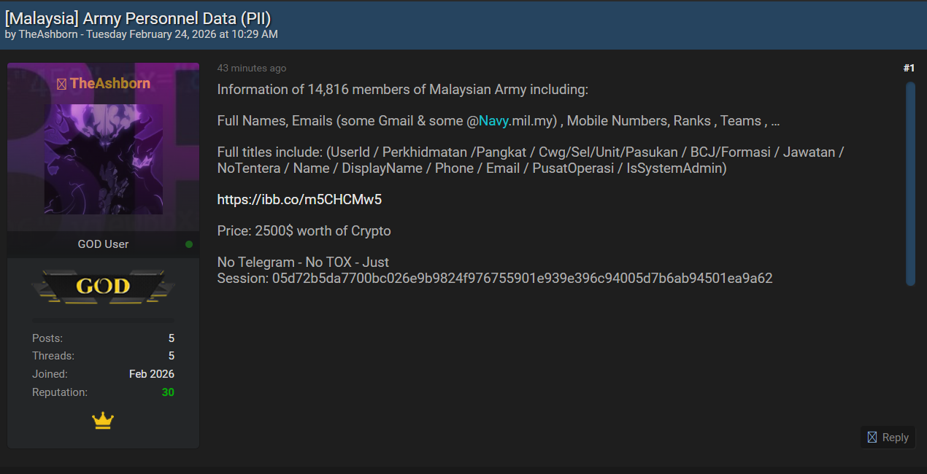Click the 'GOD User' title label
927x474 pixels.
pyautogui.click(x=103, y=244)
